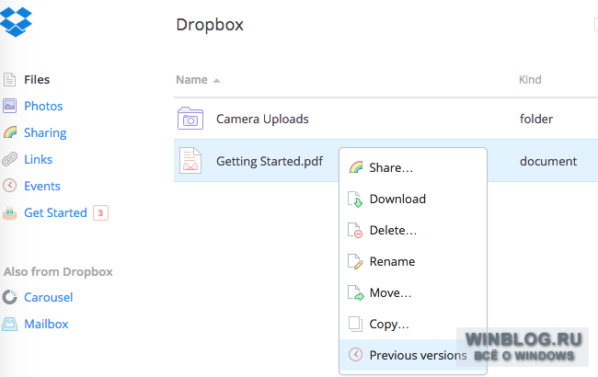Click the Links chain icon in sidebar
Image resolution: width=598 pixels, height=377 pixels.
(x=9, y=159)
